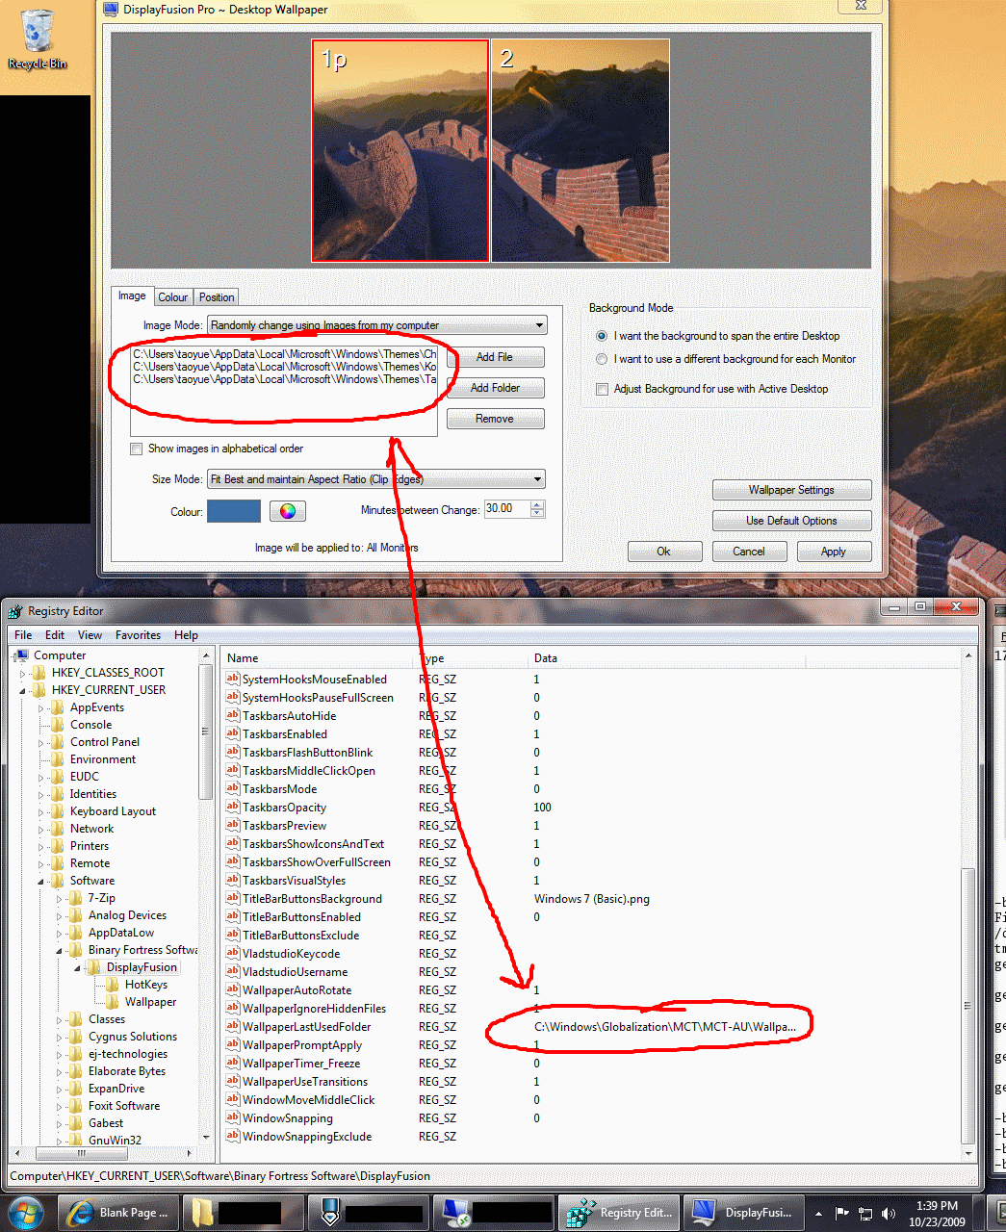Enable Show images in alphabetical order

[137, 449]
